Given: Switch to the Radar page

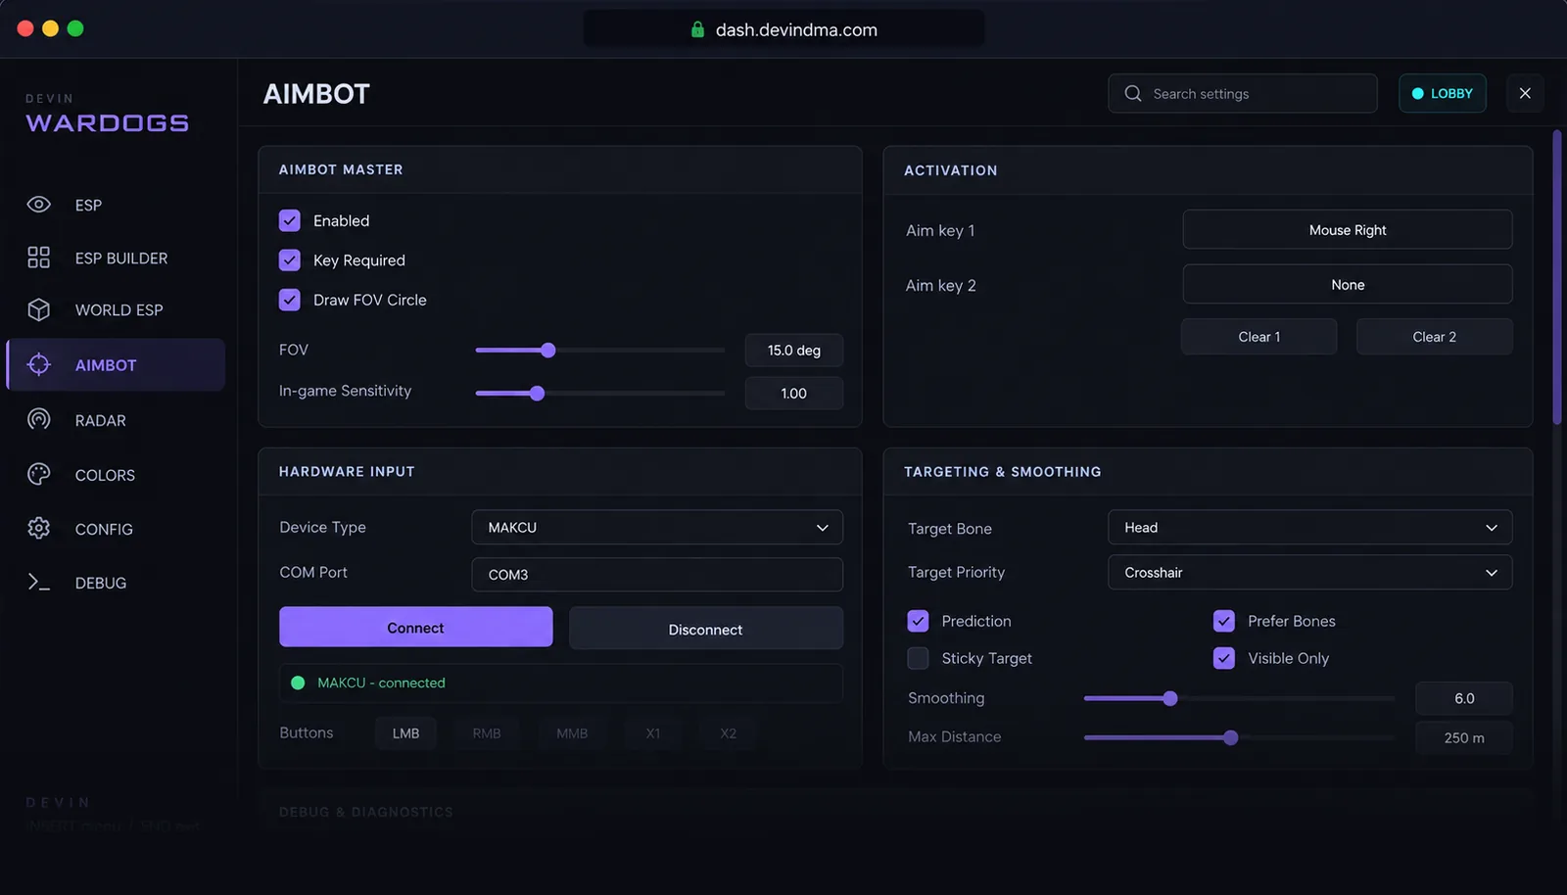Looking at the screenshot, I should click(116, 420).
